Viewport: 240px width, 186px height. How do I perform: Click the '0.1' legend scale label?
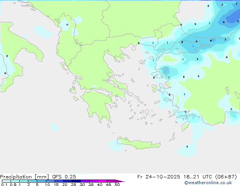4,184
